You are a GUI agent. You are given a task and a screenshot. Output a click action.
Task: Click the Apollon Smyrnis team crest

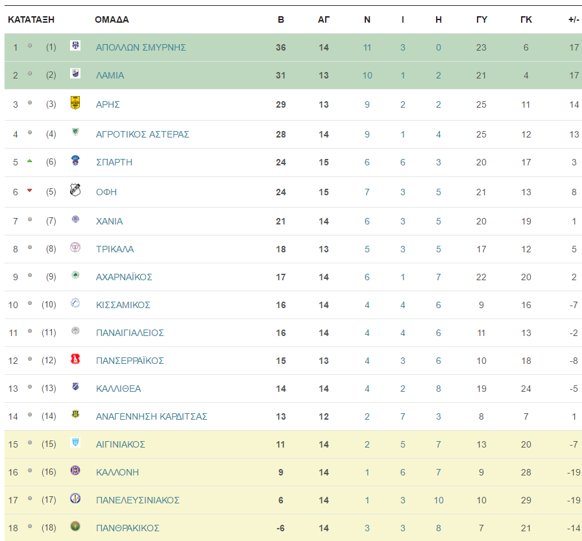coord(75,45)
